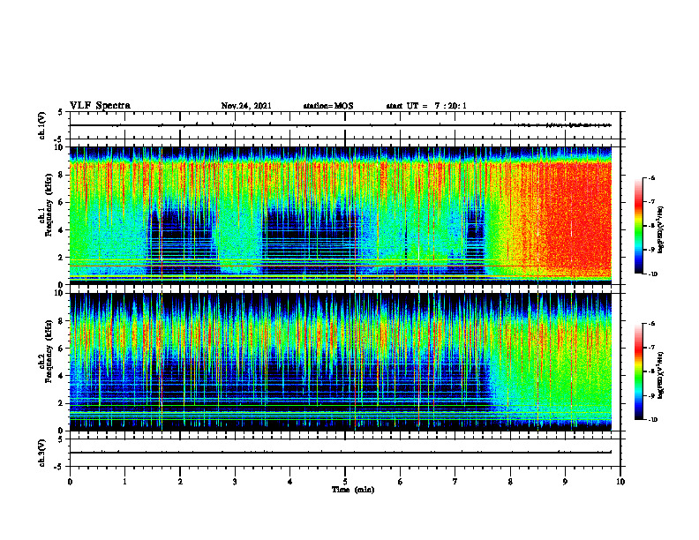
Task: Click the time axis tick label '5'
Action: (345, 482)
